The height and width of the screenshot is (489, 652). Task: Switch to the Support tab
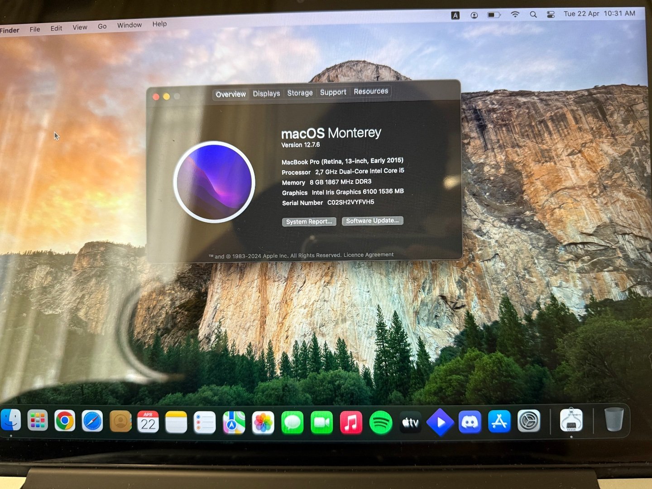tap(333, 92)
